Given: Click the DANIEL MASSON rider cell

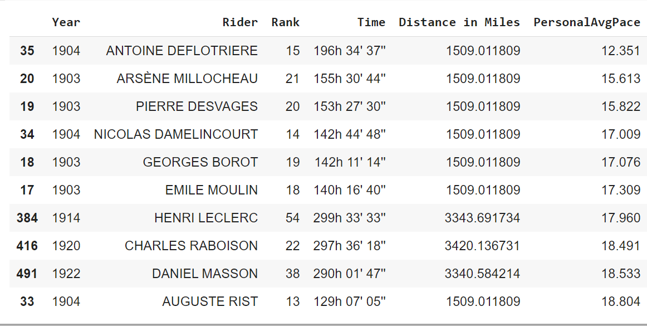Looking at the screenshot, I should coord(205,274).
